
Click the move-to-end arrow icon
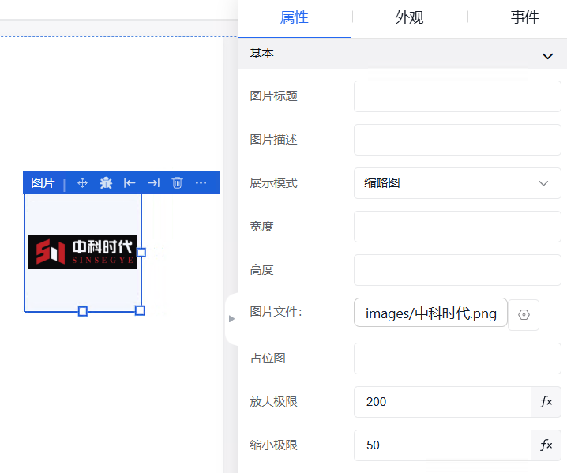pos(154,183)
